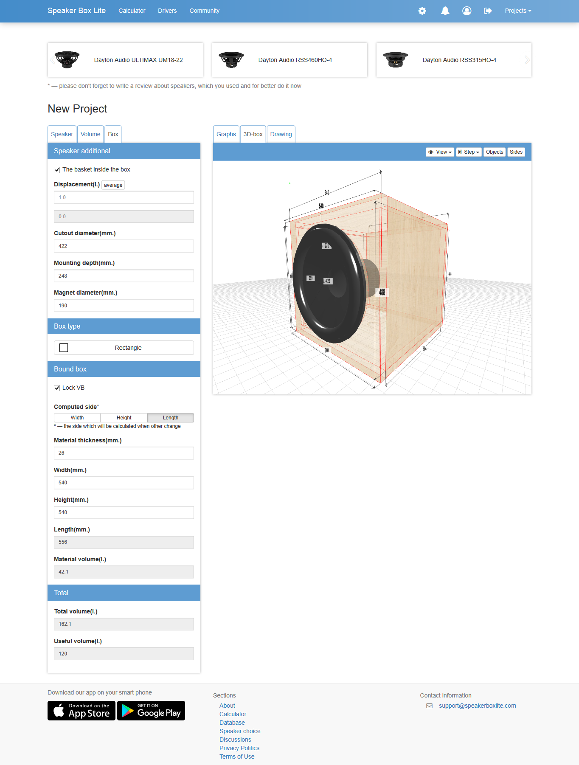Select Width as computed side
Image resolution: width=579 pixels, height=765 pixels.
click(77, 418)
